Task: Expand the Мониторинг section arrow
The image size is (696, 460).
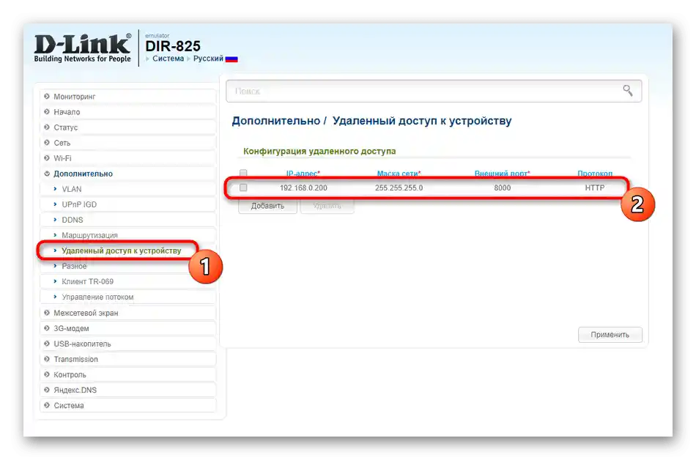Action: tap(47, 96)
